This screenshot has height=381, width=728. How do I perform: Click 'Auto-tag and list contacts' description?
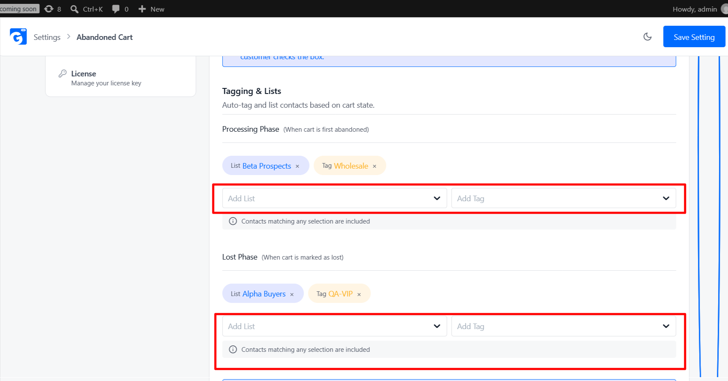click(298, 105)
